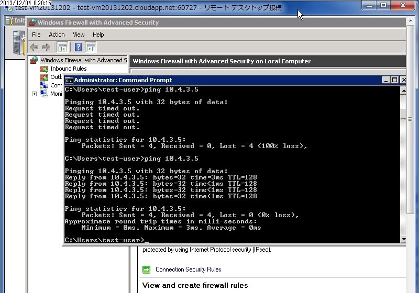This screenshot has width=419, height=293.
Task: Click the 'Windows Firewall with Advanced Security on Local Computer' header
Action: [222, 61]
